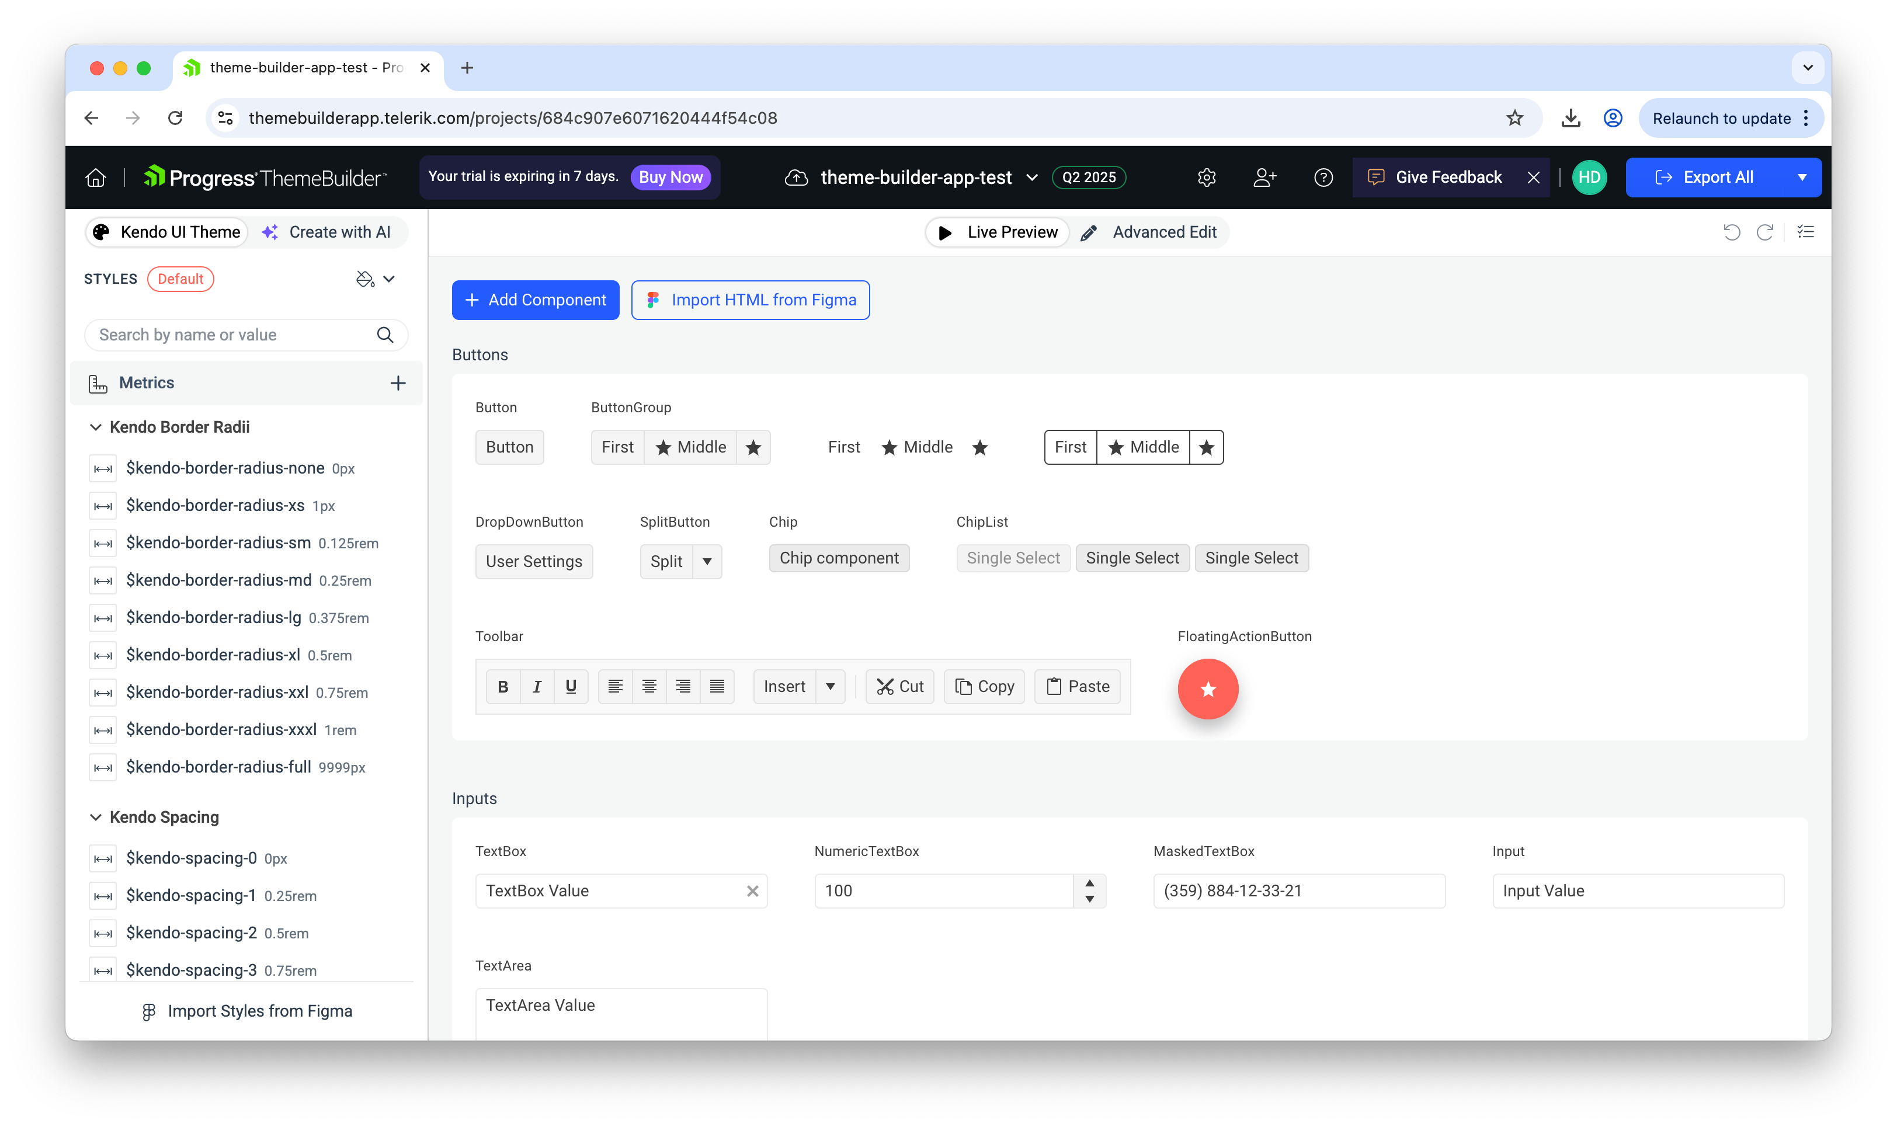Image resolution: width=1897 pixels, height=1127 pixels.
Task: Increase NumericTextBox value up arrow
Action: [1090, 883]
